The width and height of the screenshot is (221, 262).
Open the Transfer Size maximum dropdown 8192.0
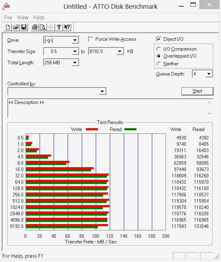[120, 51]
